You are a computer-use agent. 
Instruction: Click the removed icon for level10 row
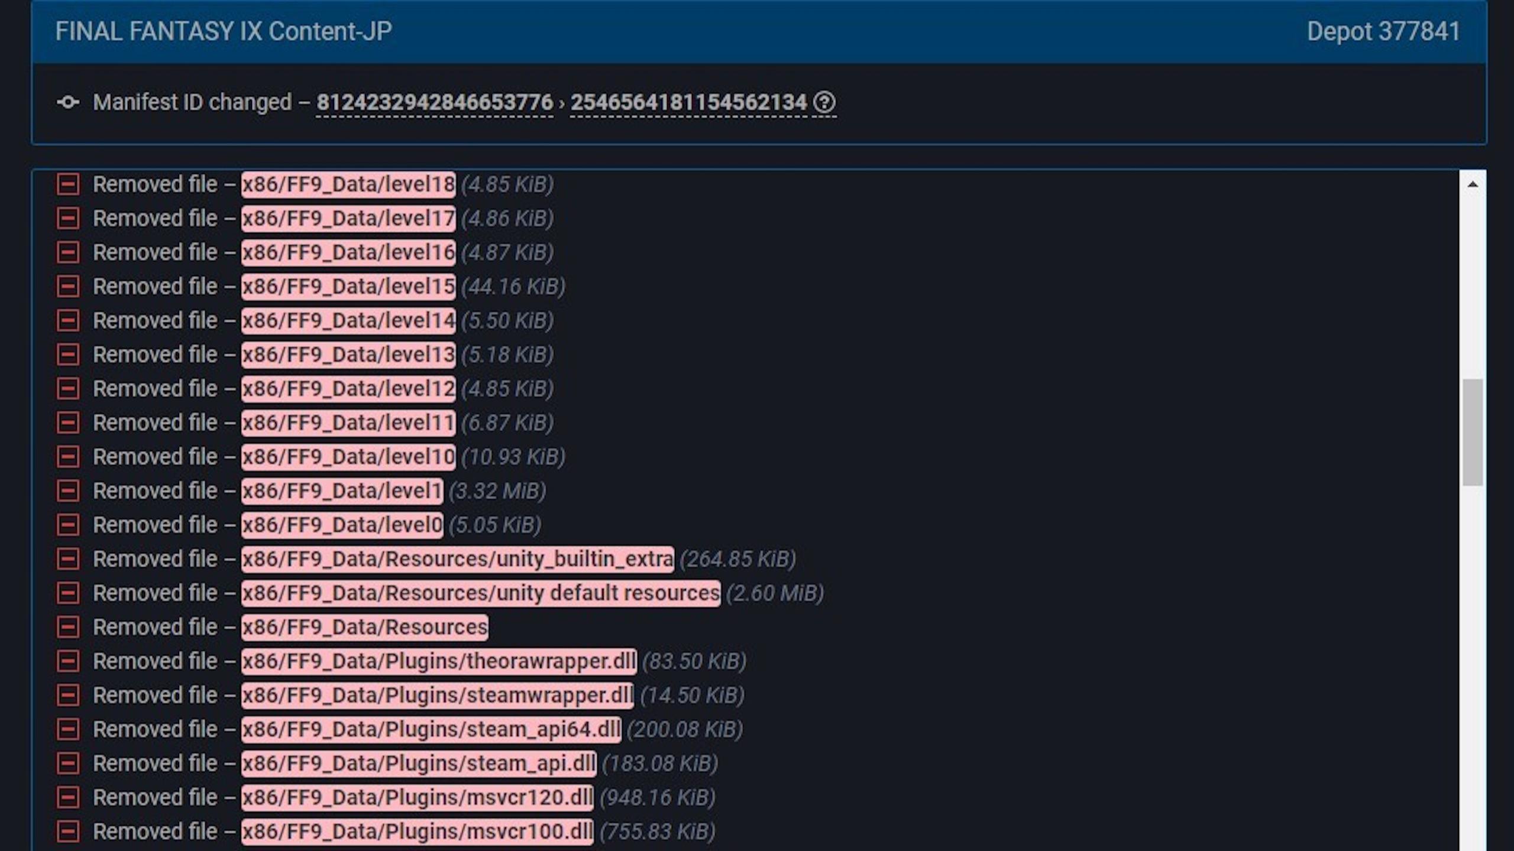click(x=68, y=457)
